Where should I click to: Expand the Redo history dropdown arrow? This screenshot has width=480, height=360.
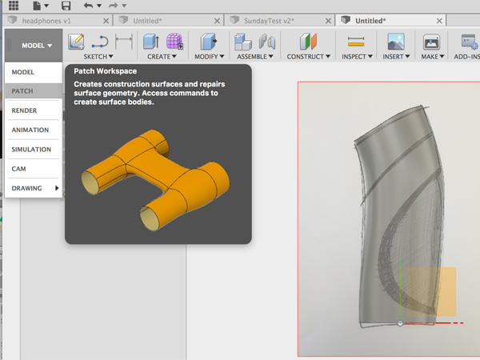click(x=124, y=6)
